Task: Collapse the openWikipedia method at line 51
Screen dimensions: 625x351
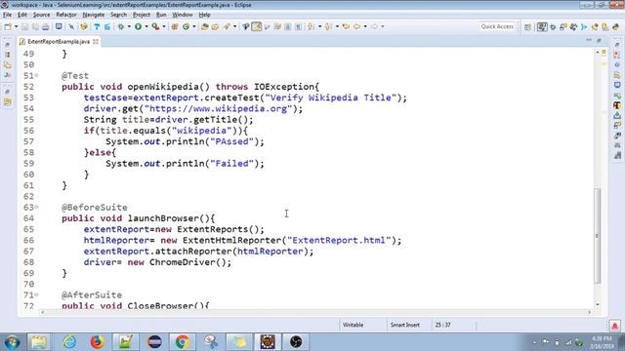Action: pos(37,75)
